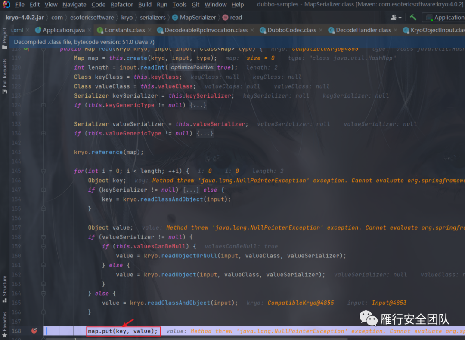
Task: Click the fold marker at line 161
Action: [43, 265]
